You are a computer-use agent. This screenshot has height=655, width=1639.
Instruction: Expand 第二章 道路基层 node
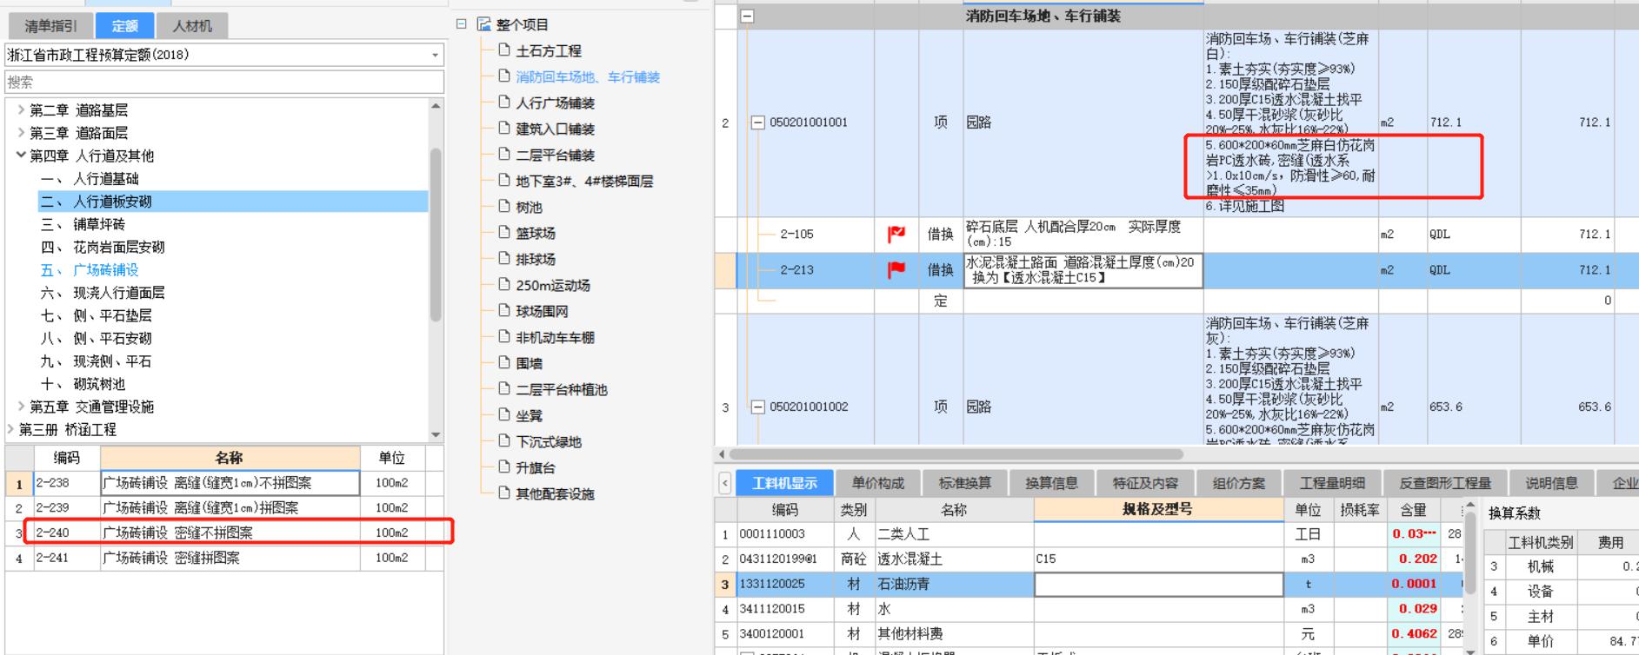tap(21, 110)
